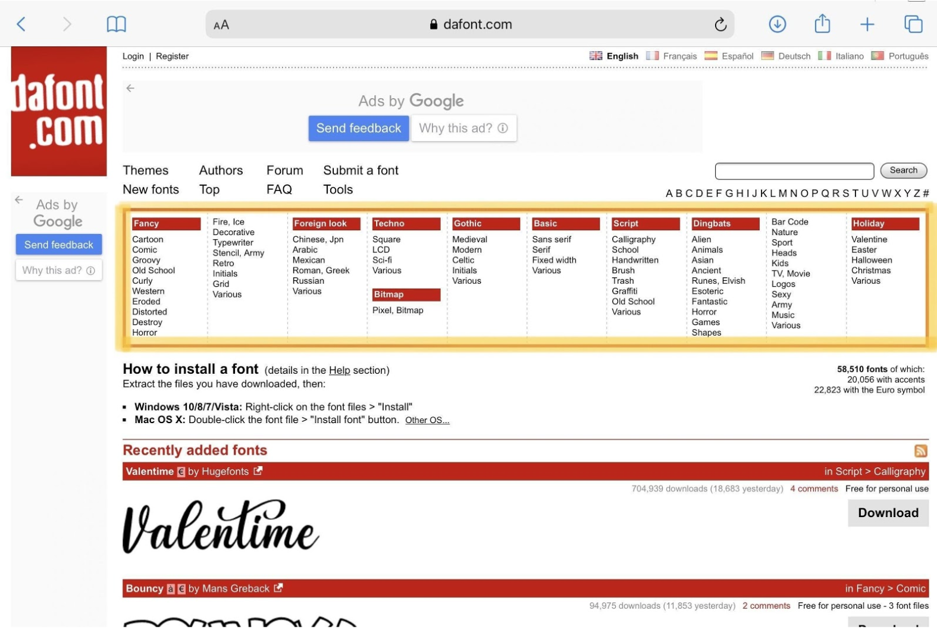Open the Themes menu

[x=146, y=170]
